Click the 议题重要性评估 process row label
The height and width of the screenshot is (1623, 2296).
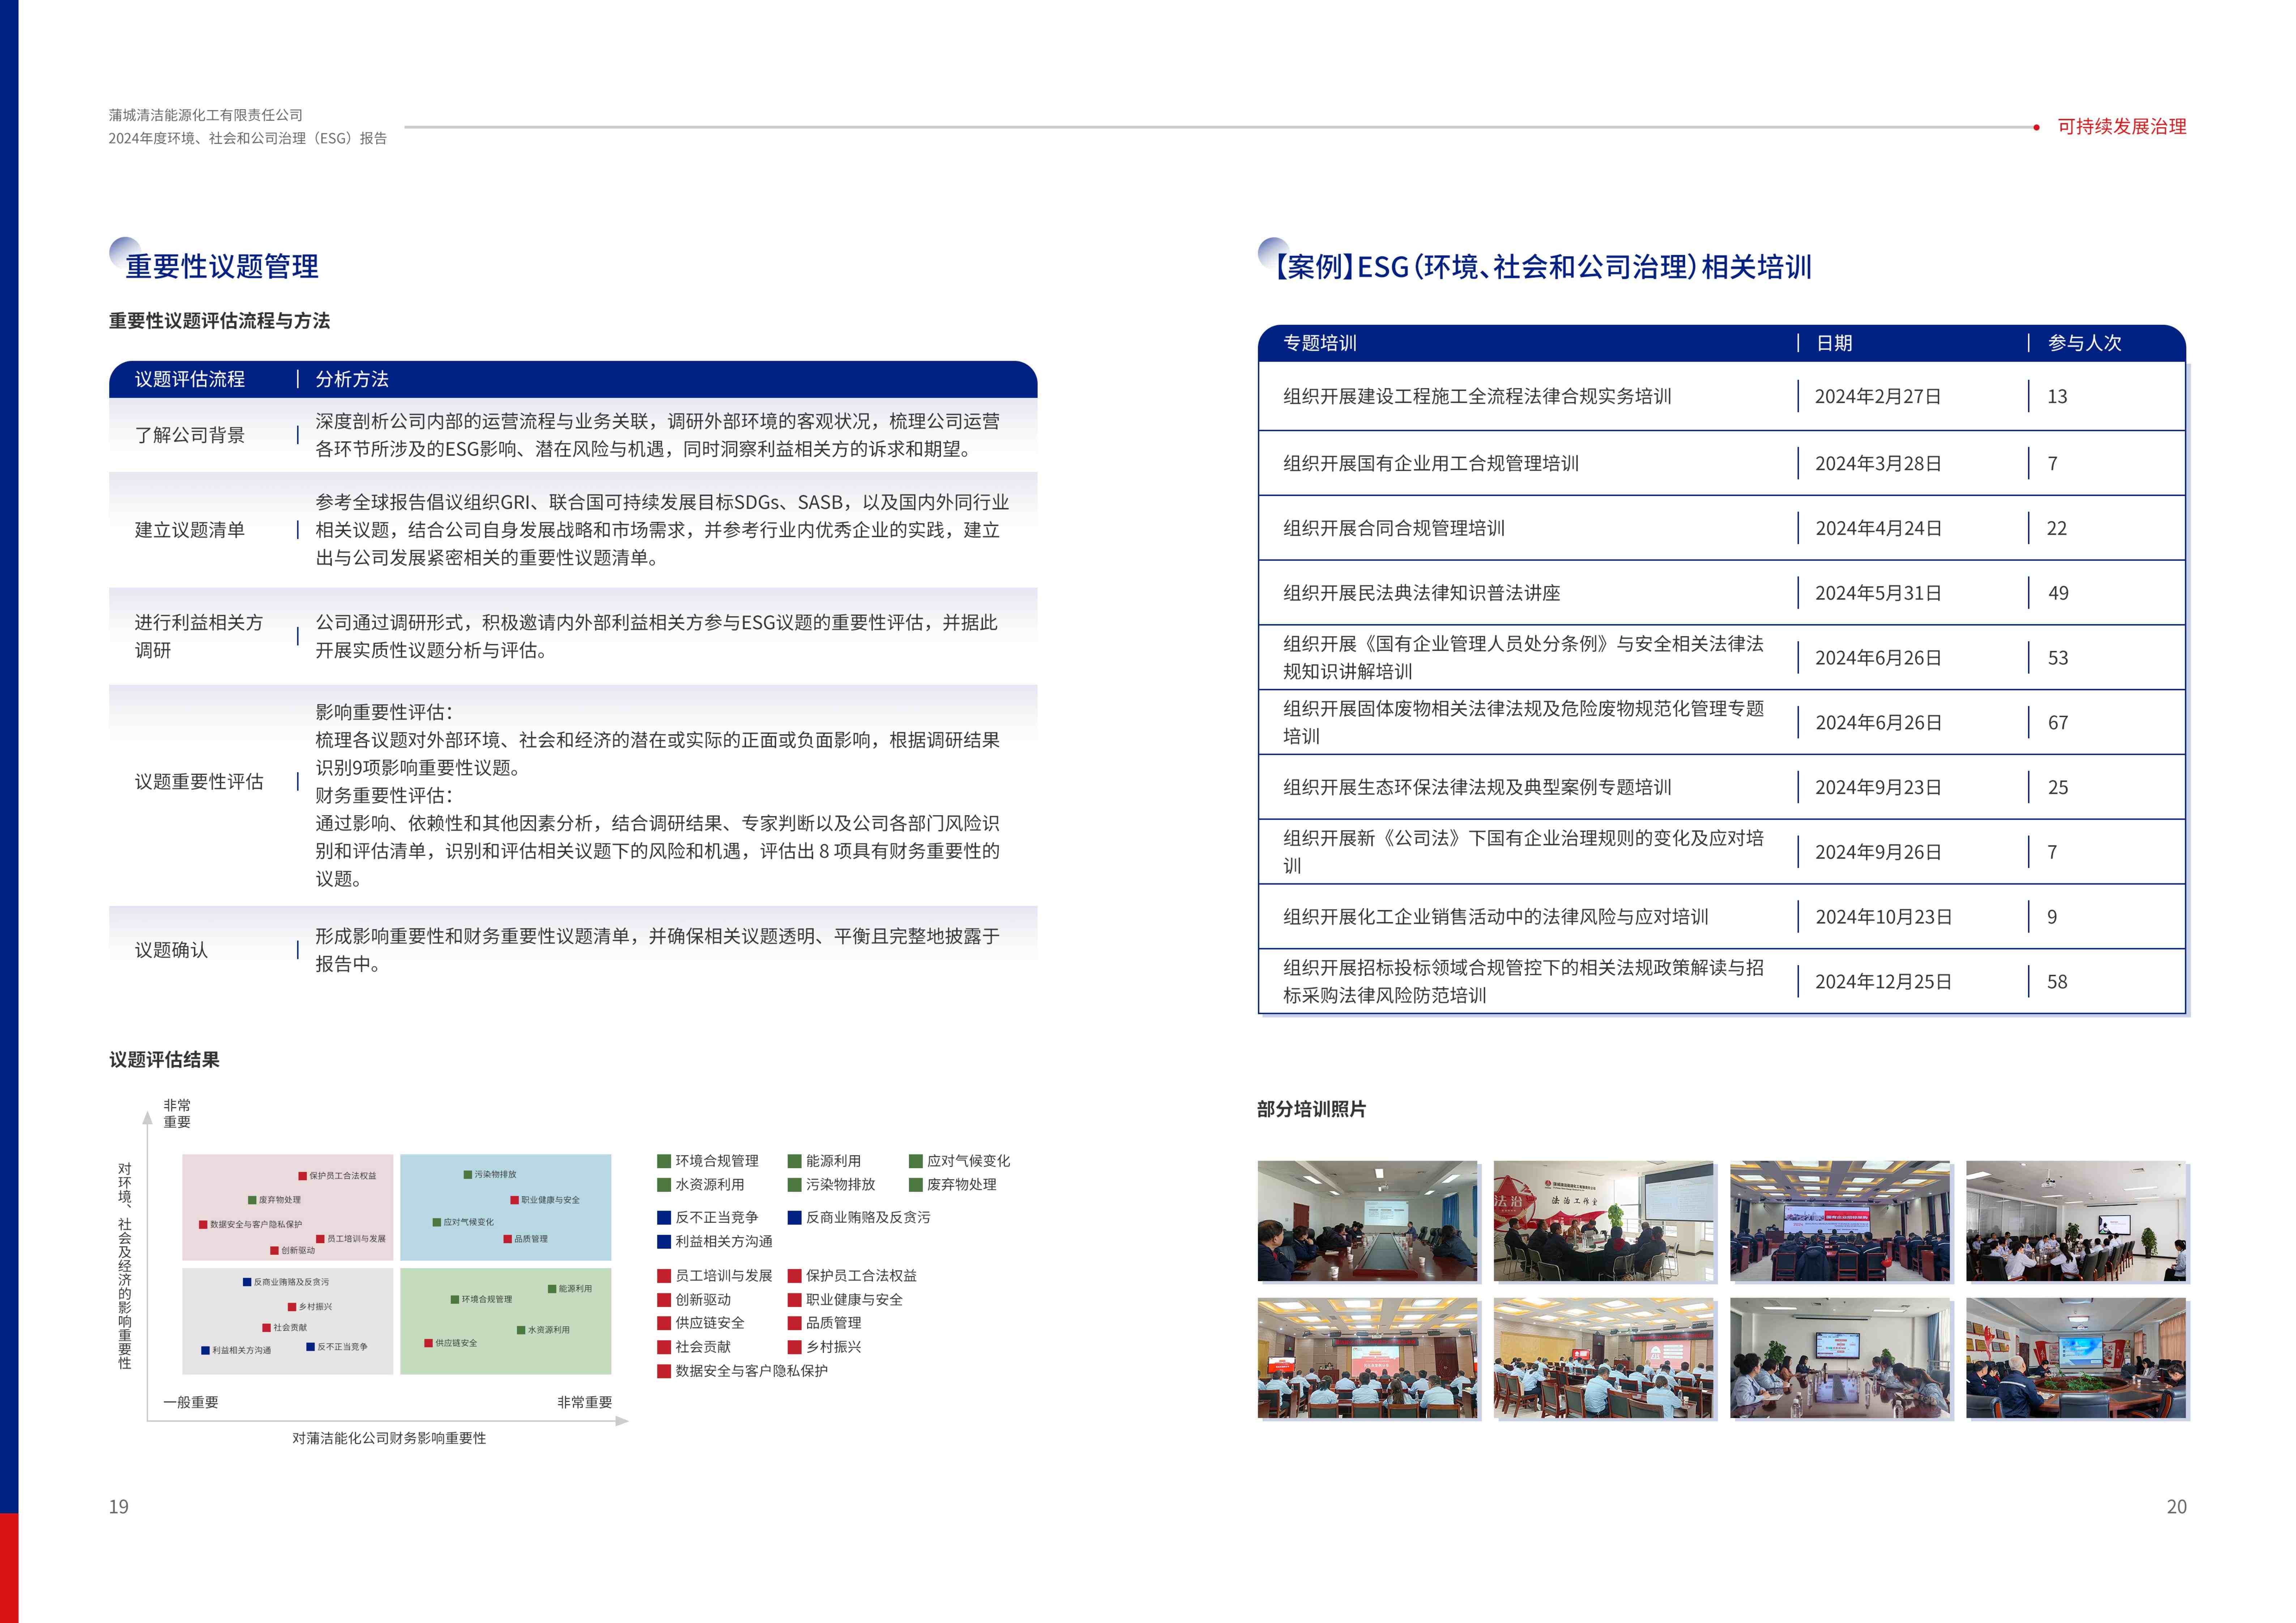click(199, 782)
